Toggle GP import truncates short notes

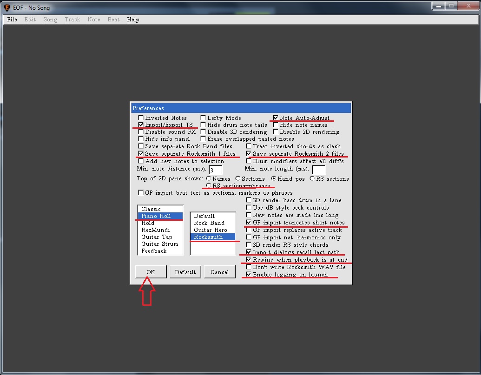[x=249, y=222]
